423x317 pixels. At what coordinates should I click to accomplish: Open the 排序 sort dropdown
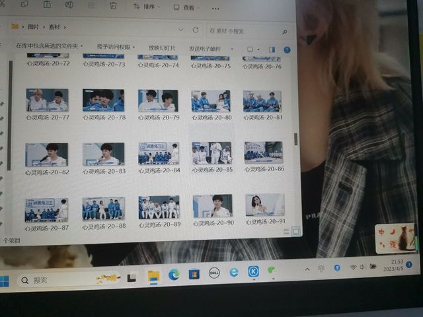pos(144,7)
